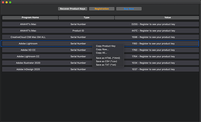Select the Adobe Illustrator 2020 program name

[x=28, y=63]
